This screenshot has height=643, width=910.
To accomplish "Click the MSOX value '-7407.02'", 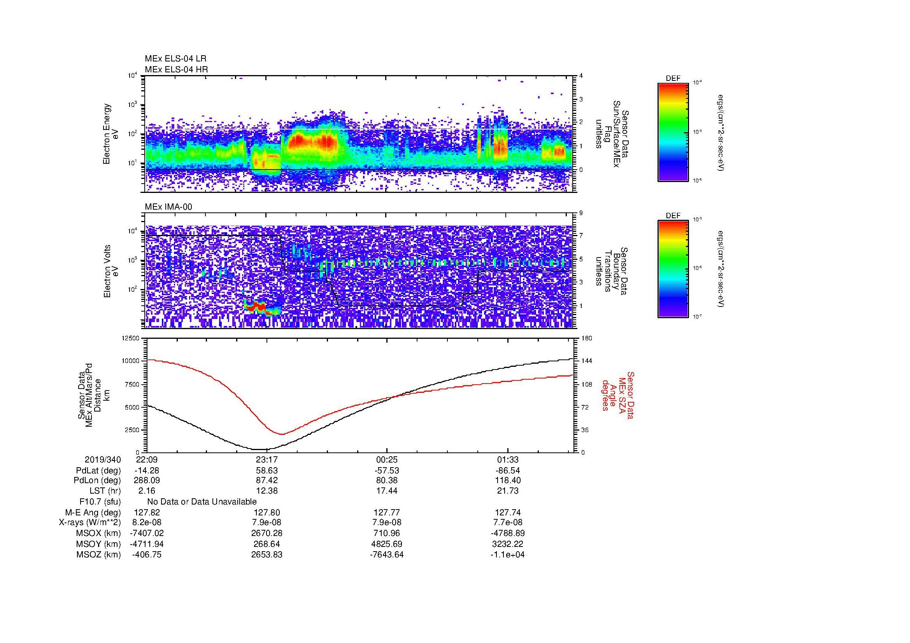I will 147,533.
